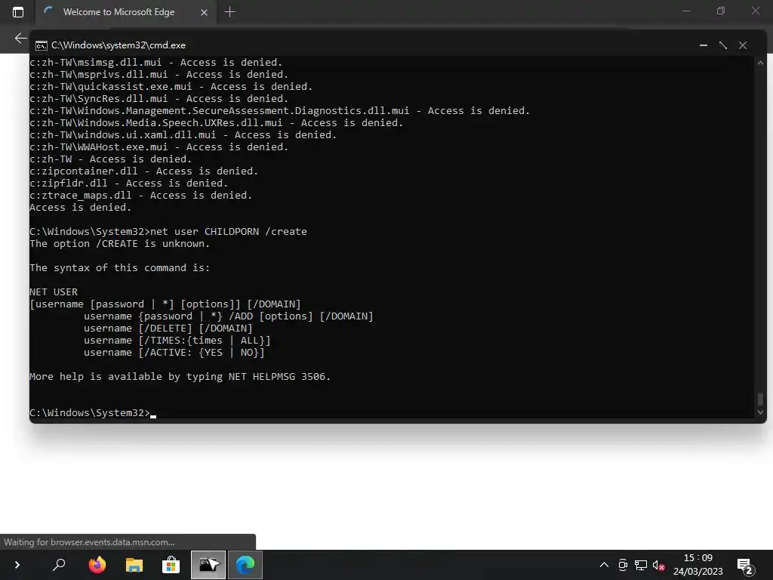773x580 pixels.
Task: Switch to the Welcome to Microsoft Edge tab
Action: (x=119, y=12)
